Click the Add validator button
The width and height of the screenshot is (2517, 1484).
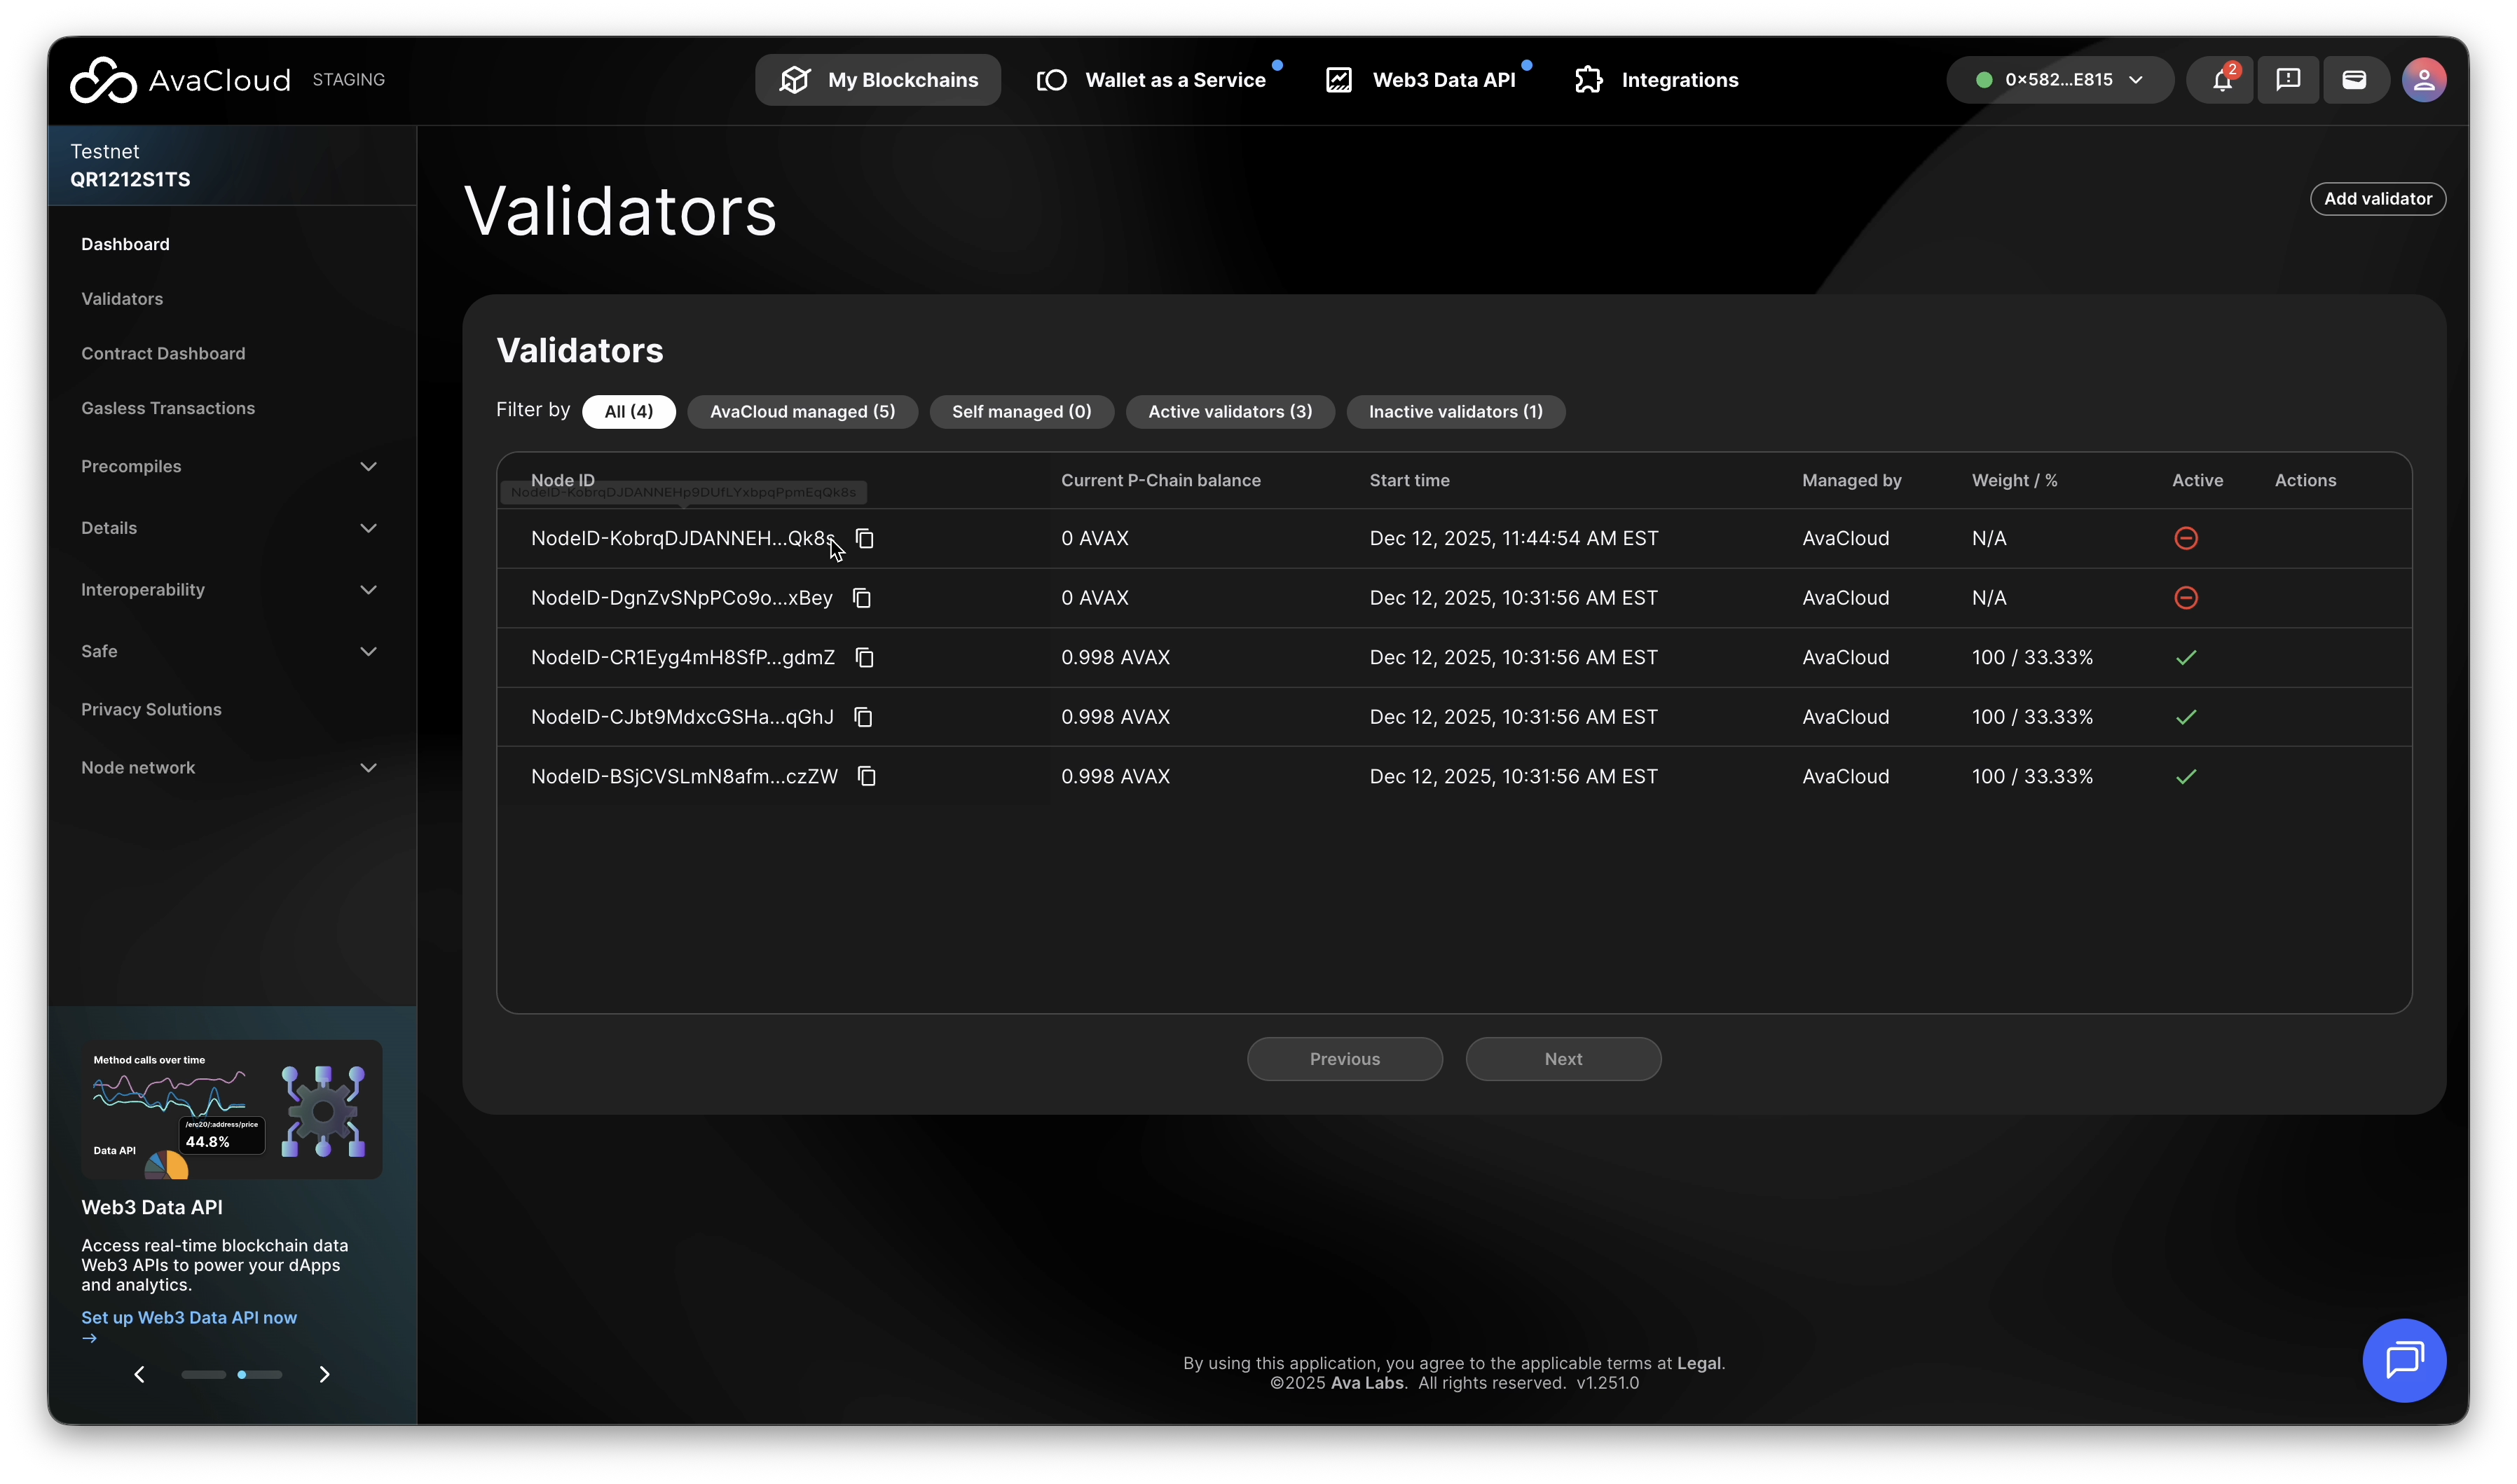[x=2377, y=199]
